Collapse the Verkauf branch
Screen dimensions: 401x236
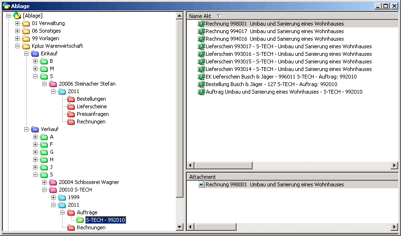point(26,130)
